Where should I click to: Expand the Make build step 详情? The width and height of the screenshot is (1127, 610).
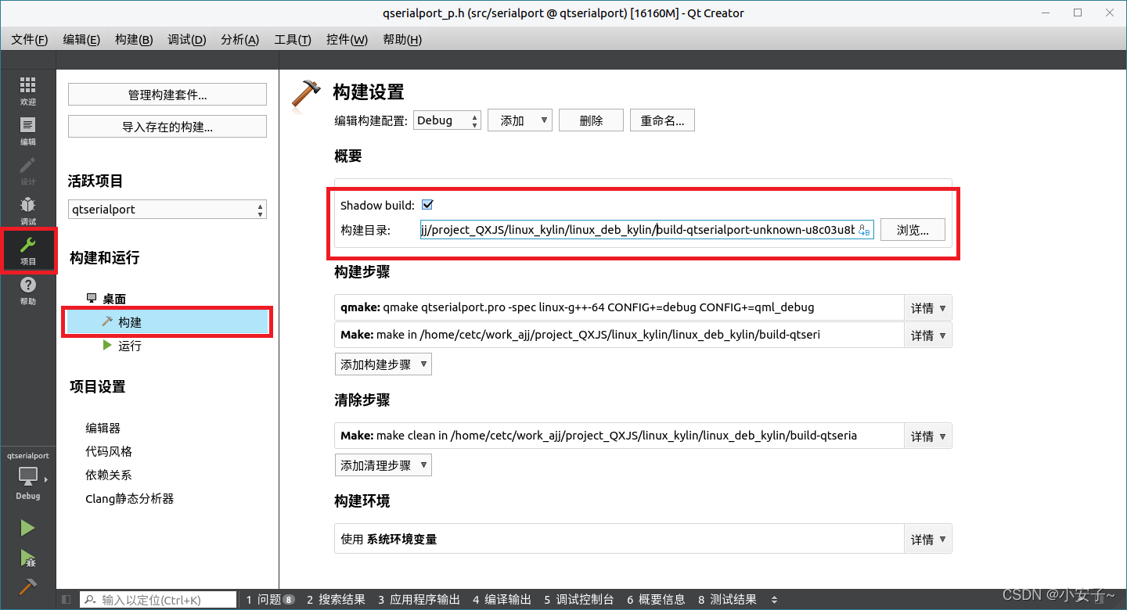[x=928, y=335]
